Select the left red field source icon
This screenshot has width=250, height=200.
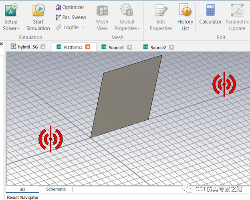coord(50,139)
